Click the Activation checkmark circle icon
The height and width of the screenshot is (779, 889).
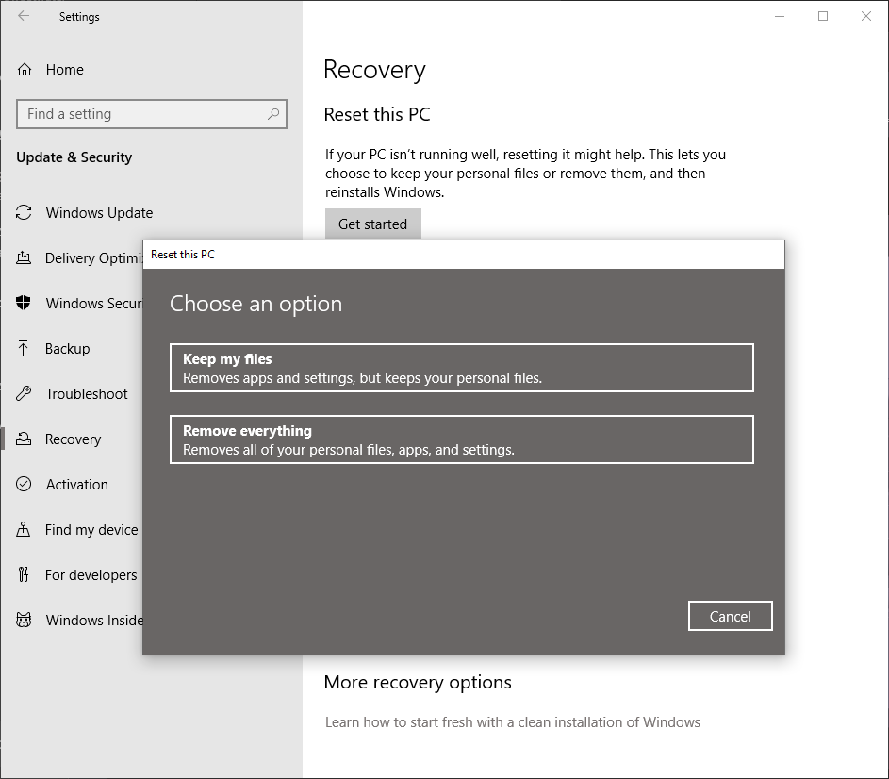(25, 485)
